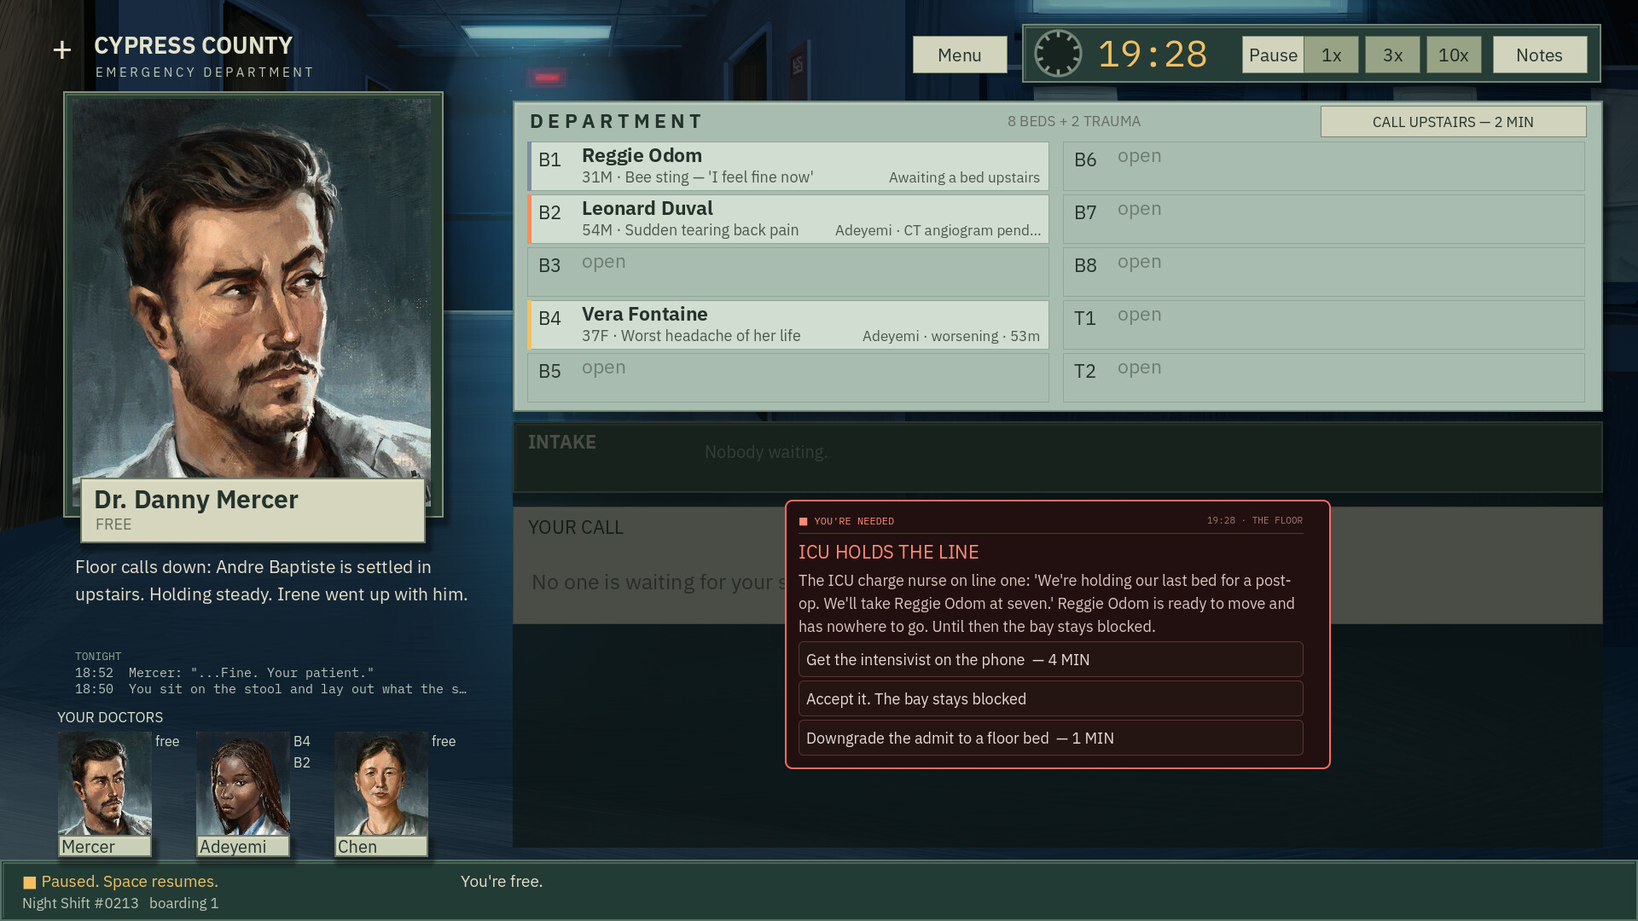Click the yellow paused square indicator
1638x921 pixels.
(x=30, y=883)
